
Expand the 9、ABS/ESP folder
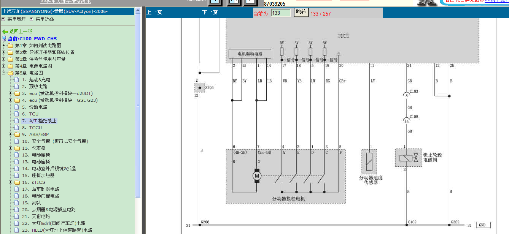[x=11, y=134]
